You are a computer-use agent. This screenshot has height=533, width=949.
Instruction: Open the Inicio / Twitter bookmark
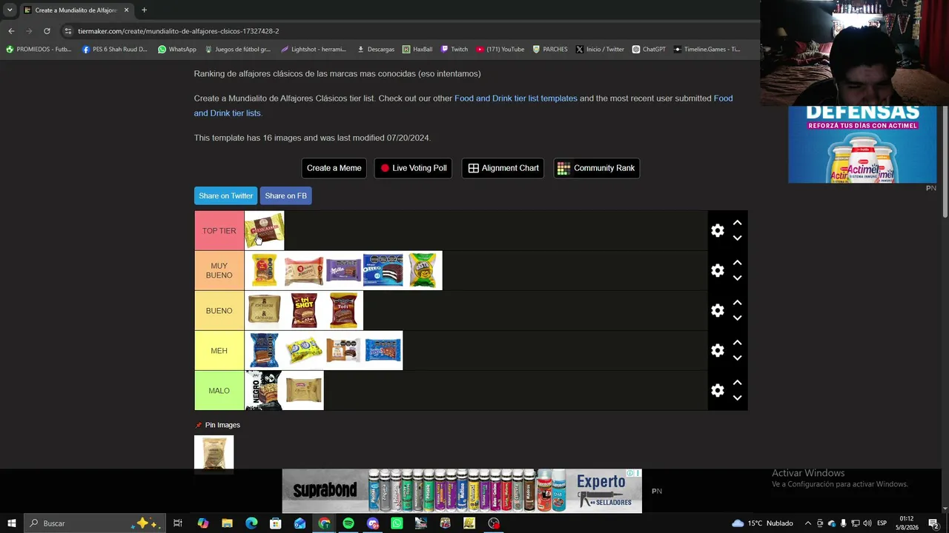pos(600,50)
